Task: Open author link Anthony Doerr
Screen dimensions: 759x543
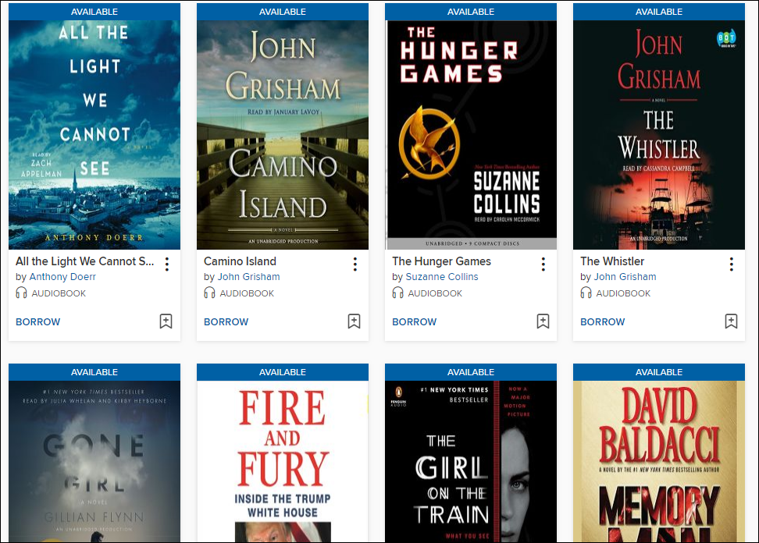Action: click(62, 277)
